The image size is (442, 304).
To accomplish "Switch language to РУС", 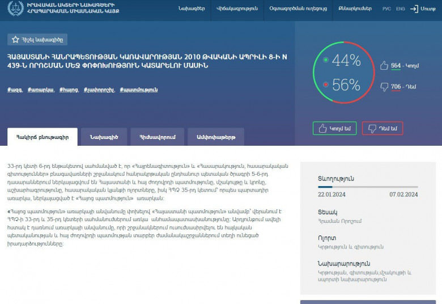I will tap(386, 9).
